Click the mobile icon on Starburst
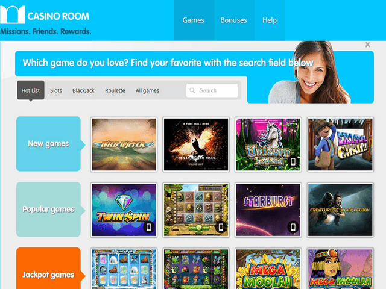The height and width of the screenshot is (289, 386). pos(293,227)
